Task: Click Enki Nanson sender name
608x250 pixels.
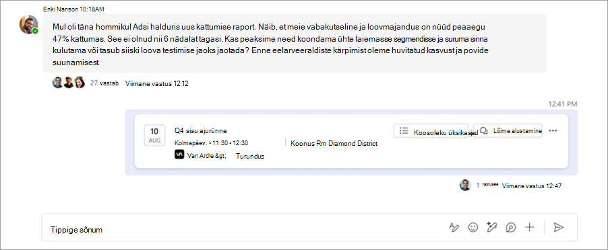Action: click(x=61, y=9)
